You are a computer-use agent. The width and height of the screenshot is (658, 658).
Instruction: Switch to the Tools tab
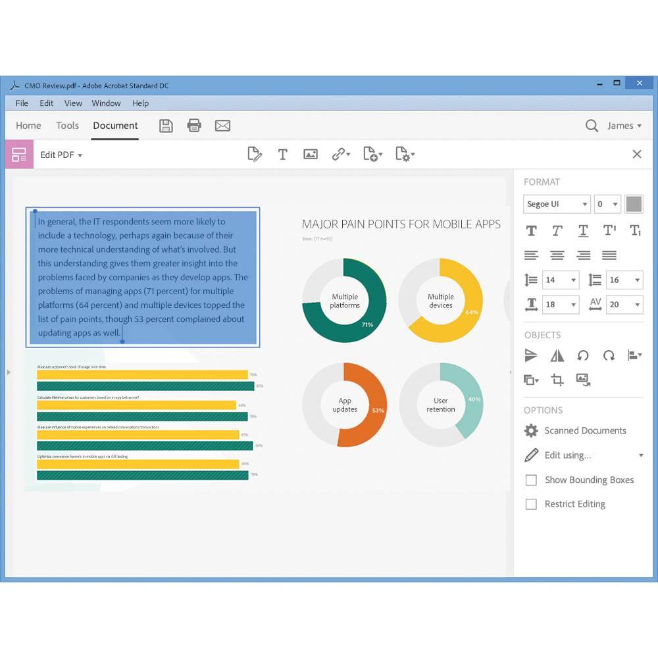point(67,126)
